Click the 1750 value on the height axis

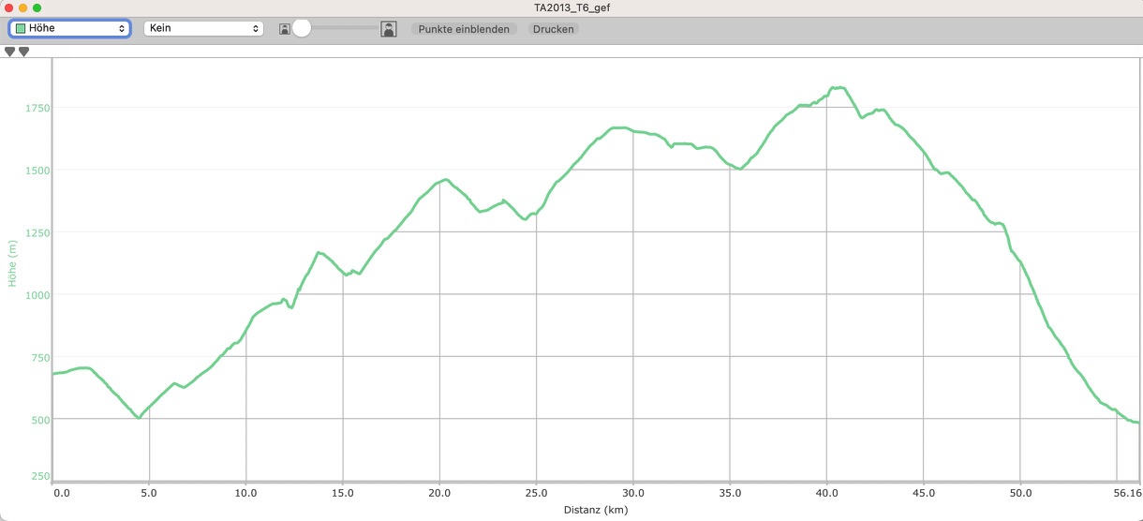pyautogui.click(x=37, y=109)
